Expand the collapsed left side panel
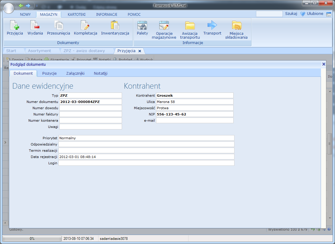Image resolution: width=335 pixels, height=244 pixels. click(x=5, y=143)
